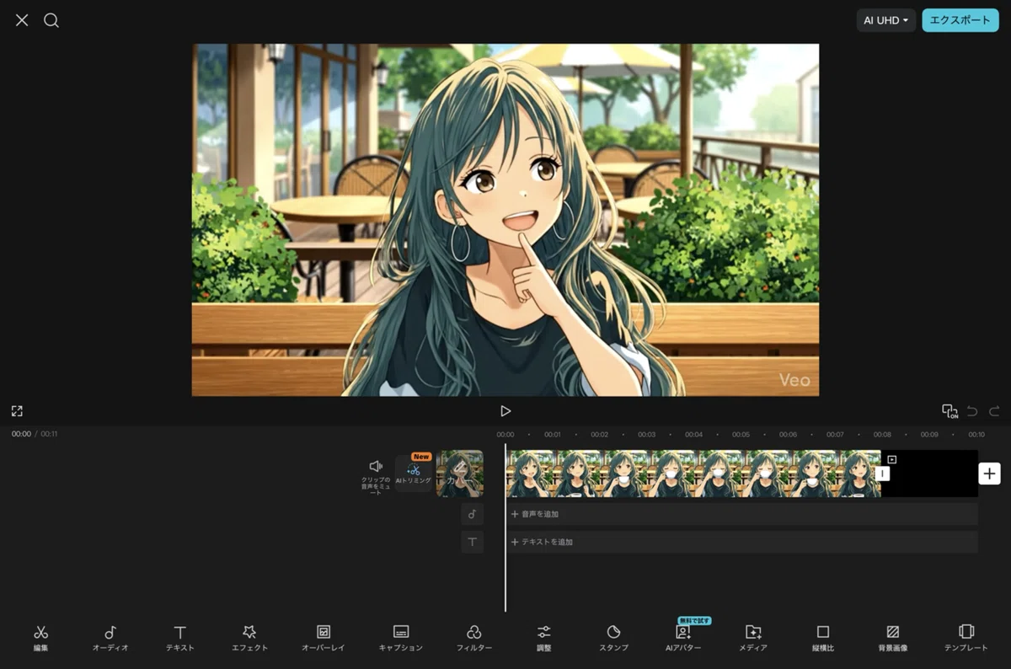
Task: Click the エクスポート export button
Action: [960, 20]
